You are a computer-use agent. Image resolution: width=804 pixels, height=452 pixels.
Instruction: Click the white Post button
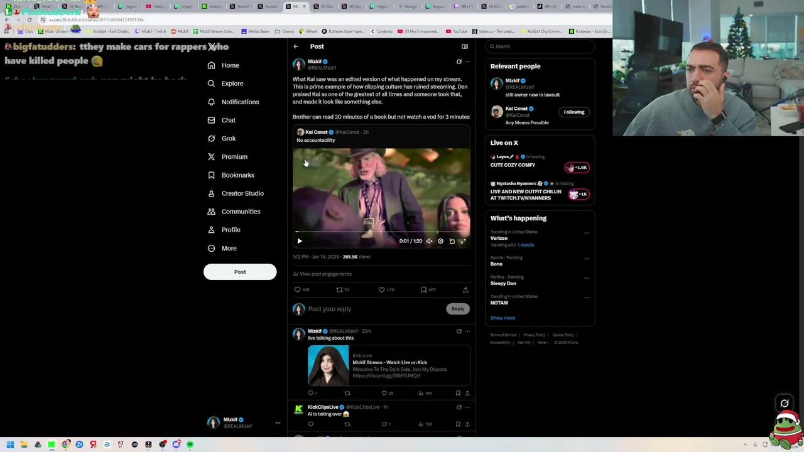coord(240,272)
